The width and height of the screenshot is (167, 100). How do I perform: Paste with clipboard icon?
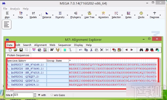[x=96, y=50]
